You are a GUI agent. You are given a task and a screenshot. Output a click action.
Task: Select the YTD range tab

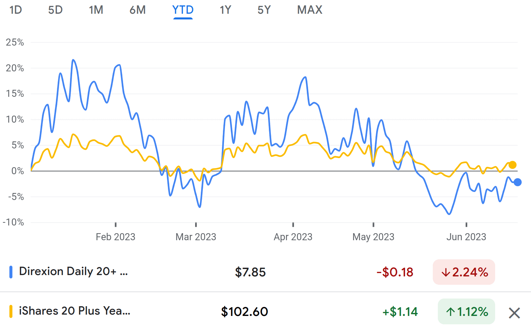(183, 10)
